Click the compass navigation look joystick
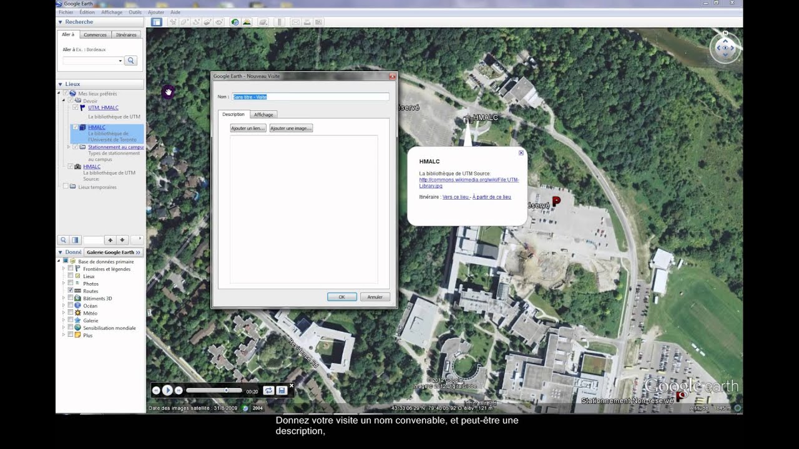 725,48
